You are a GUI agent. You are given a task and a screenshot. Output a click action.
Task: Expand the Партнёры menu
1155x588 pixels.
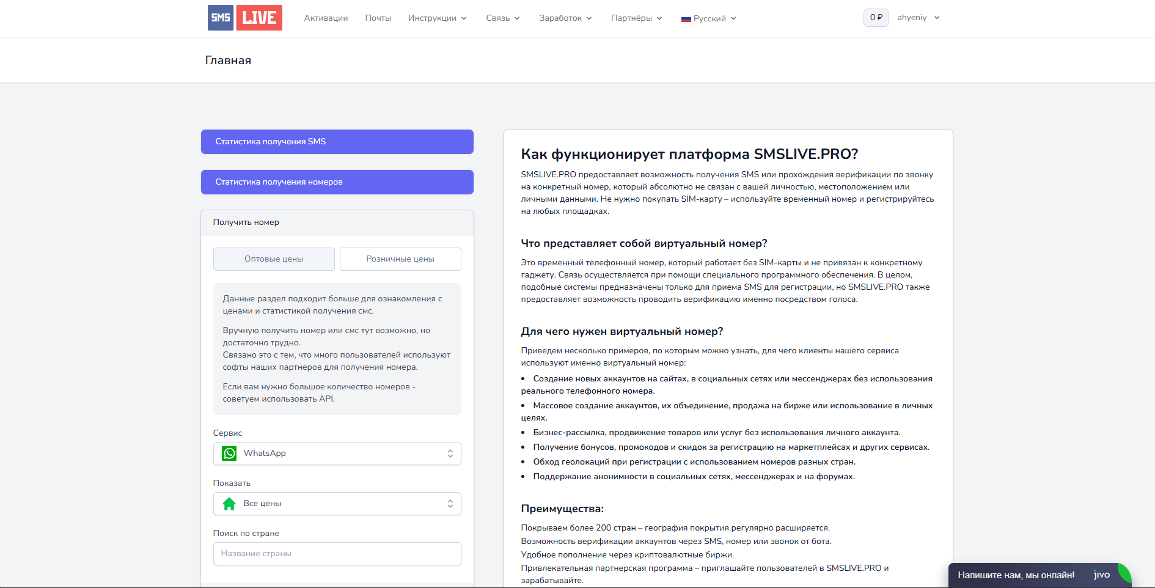(637, 18)
